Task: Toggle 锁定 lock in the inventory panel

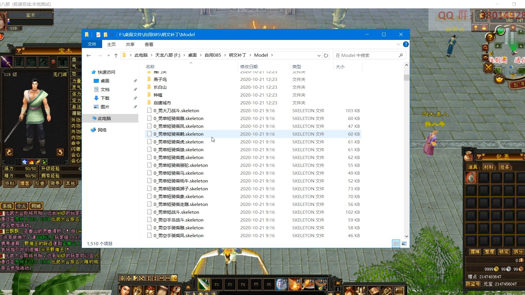Action: pos(504,252)
